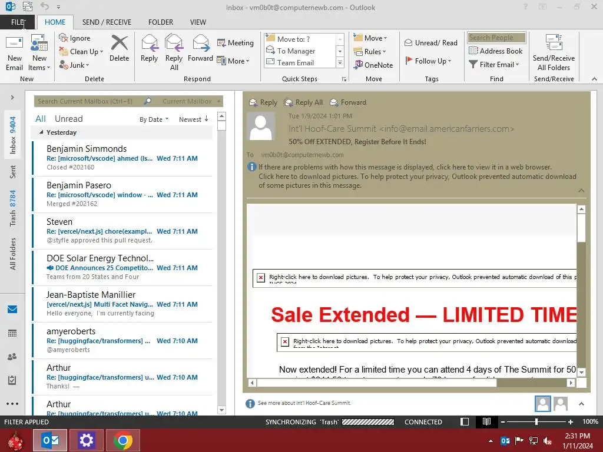The width and height of the screenshot is (603, 452).
Task: Select the To Manager quick step
Action: (x=300, y=51)
